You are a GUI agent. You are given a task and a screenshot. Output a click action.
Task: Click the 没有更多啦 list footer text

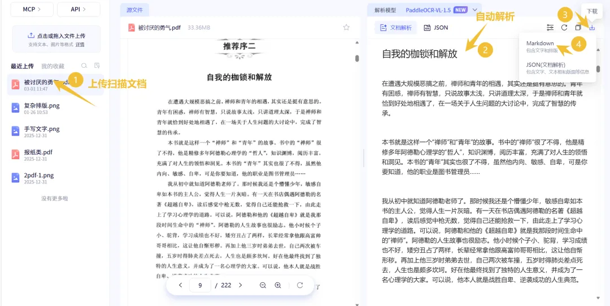(55, 198)
